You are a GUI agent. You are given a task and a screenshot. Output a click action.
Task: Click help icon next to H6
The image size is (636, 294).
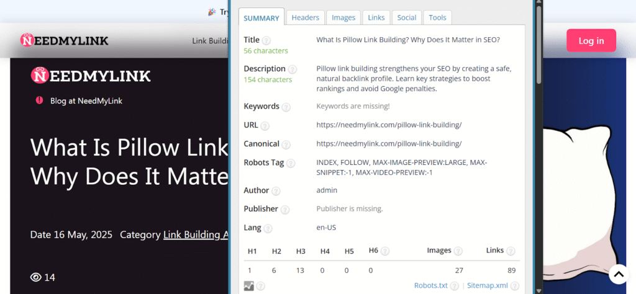point(385,251)
